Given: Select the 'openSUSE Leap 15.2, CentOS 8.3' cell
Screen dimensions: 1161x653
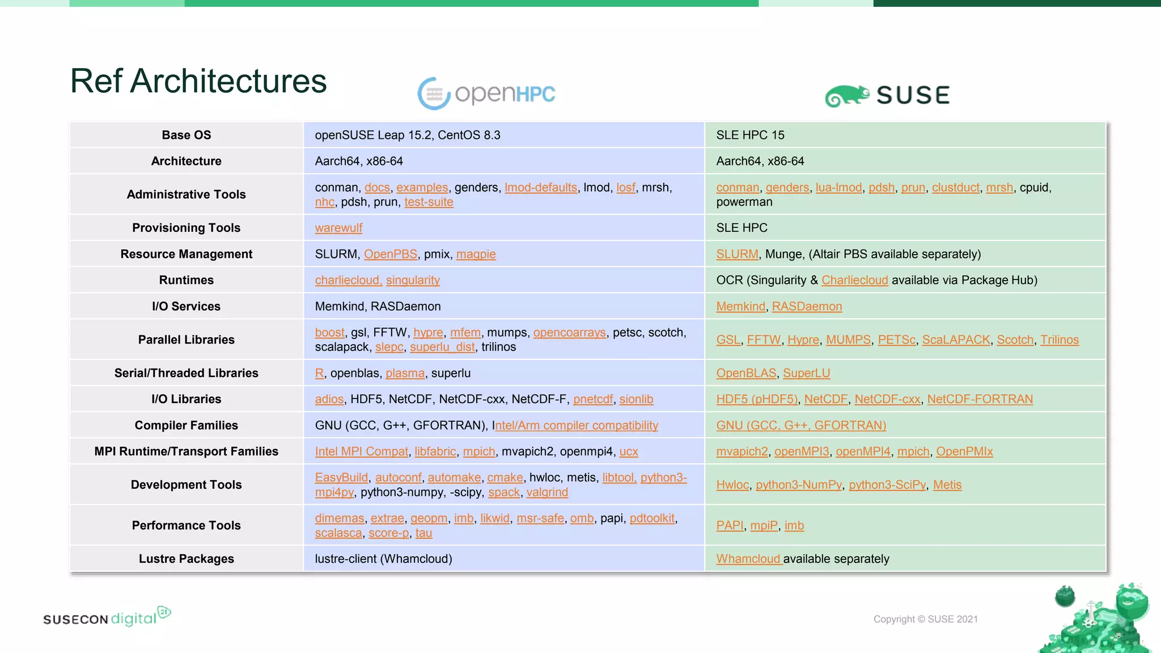Looking at the screenshot, I should click(504, 135).
